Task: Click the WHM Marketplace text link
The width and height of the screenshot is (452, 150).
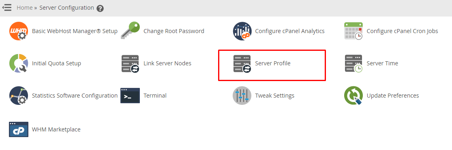Action: pyautogui.click(x=56, y=129)
